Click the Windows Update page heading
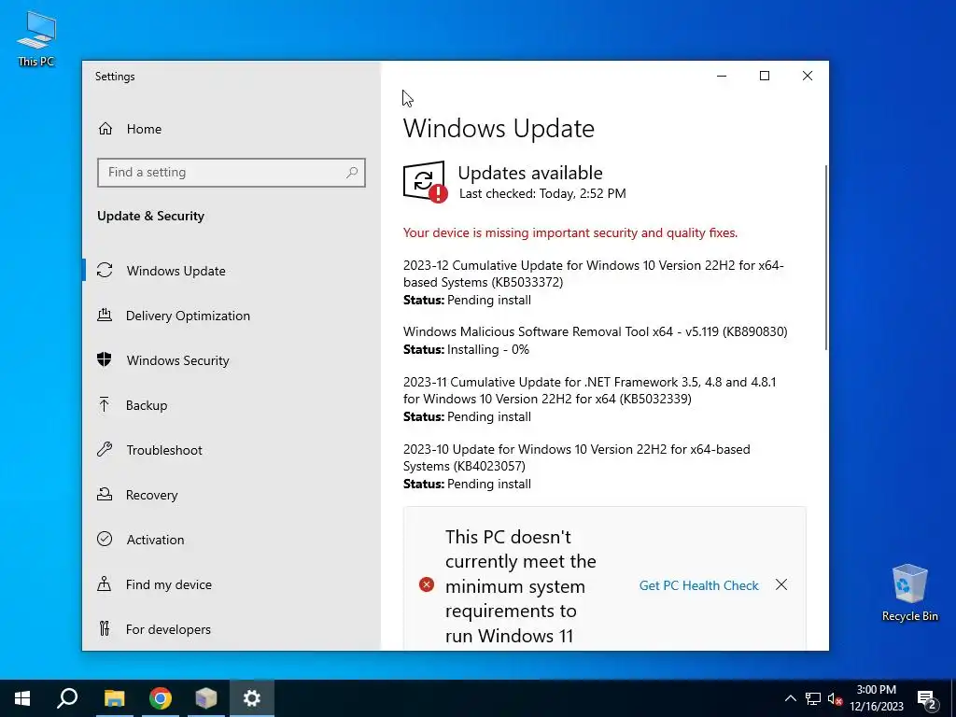Image resolution: width=956 pixels, height=717 pixels. (499, 128)
